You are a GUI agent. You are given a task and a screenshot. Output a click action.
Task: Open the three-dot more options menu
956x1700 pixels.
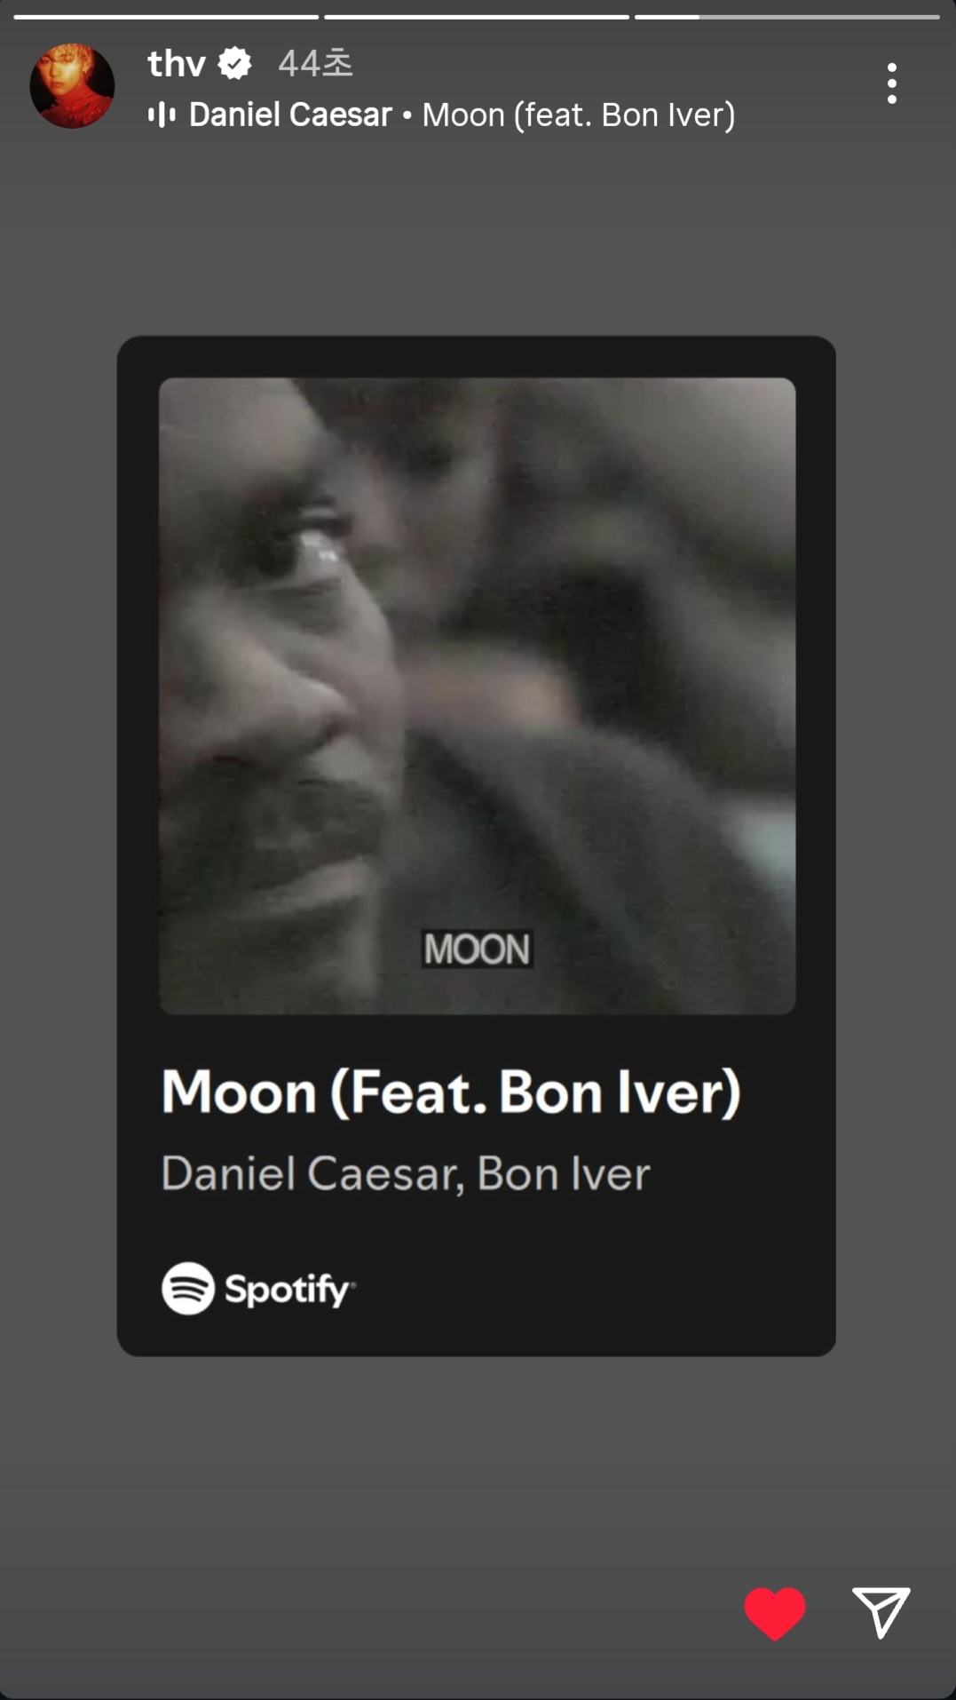891,83
